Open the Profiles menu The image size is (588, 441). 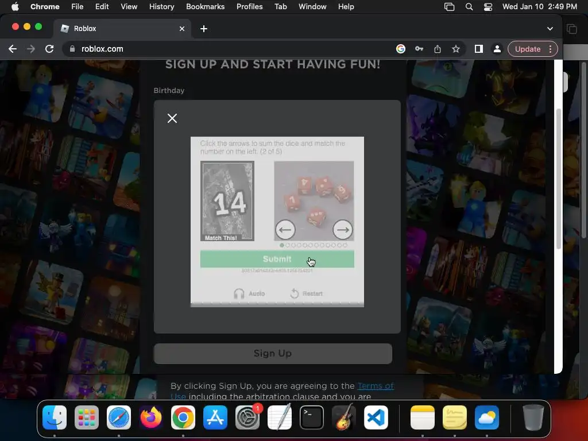point(249,7)
